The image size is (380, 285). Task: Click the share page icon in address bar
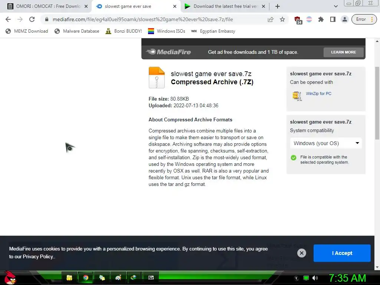click(x=271, y=19)
